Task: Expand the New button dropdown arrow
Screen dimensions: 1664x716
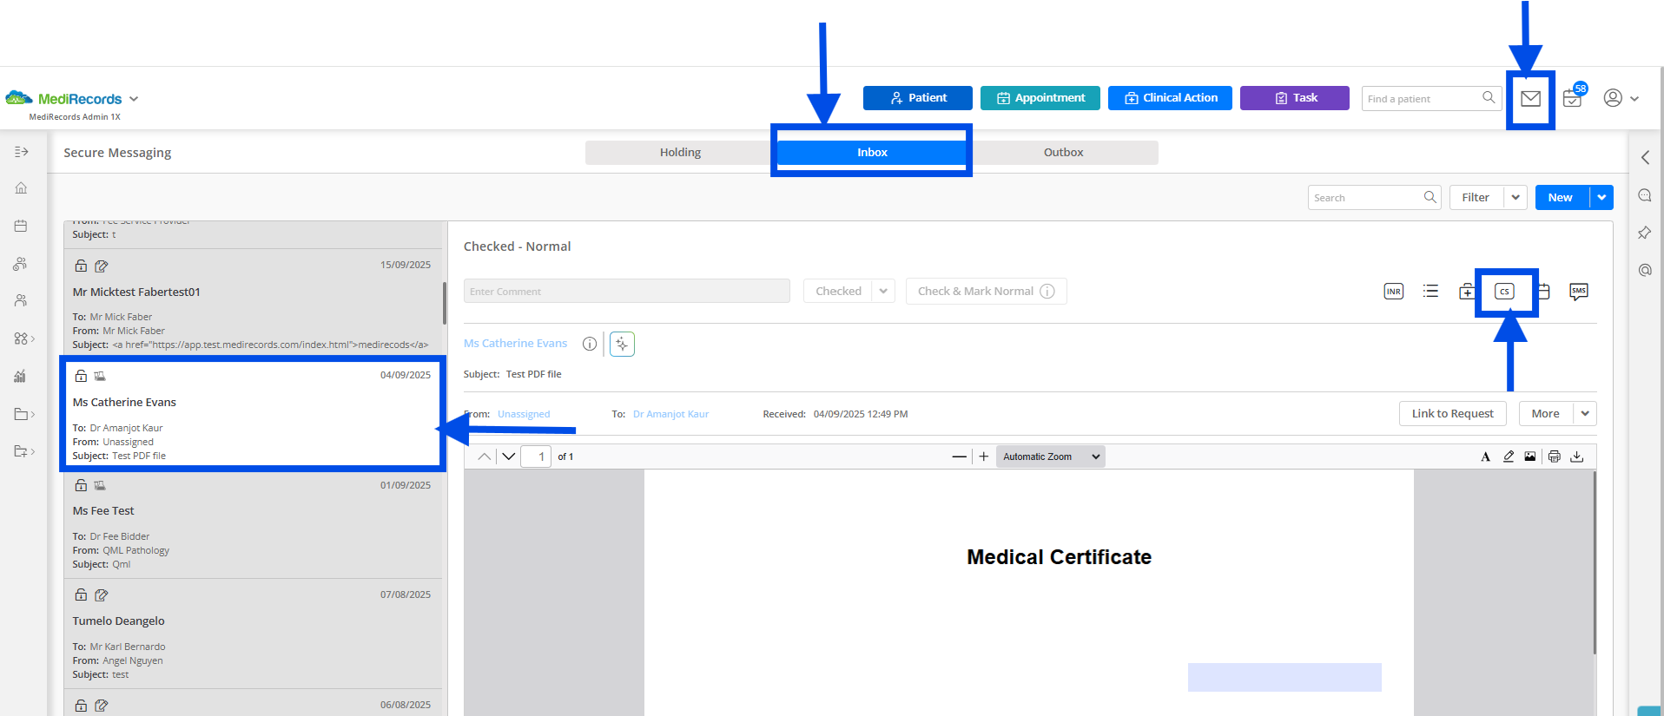Action: [x=1601, y=197]
